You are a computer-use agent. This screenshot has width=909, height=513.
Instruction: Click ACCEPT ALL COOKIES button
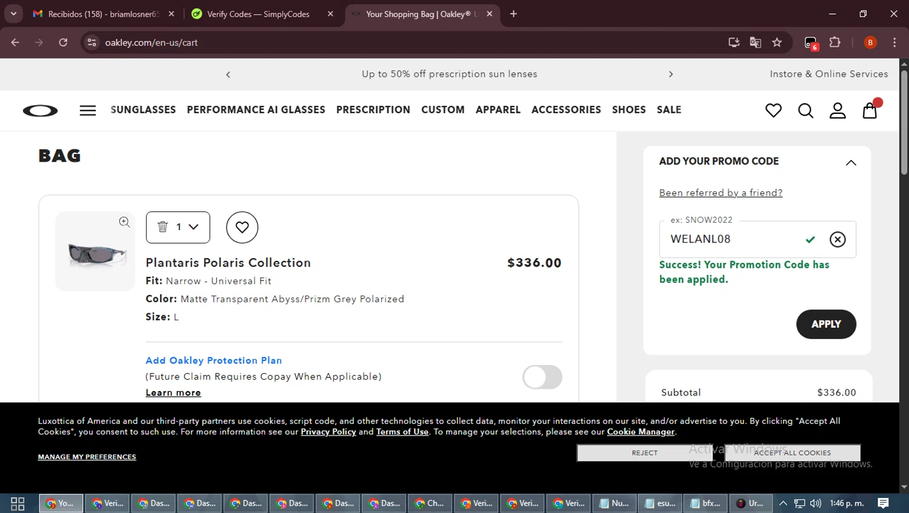[793, 453]
